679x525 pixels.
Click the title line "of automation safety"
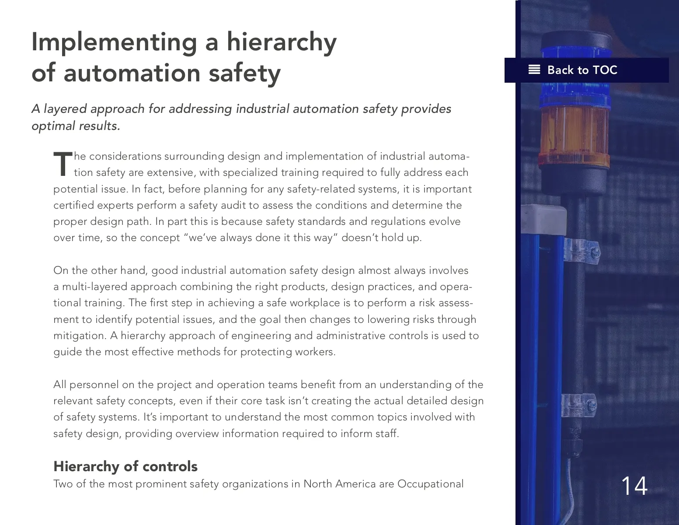pos(156,73)
